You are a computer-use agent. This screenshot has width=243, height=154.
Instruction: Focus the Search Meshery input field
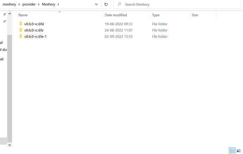(177, 4)
